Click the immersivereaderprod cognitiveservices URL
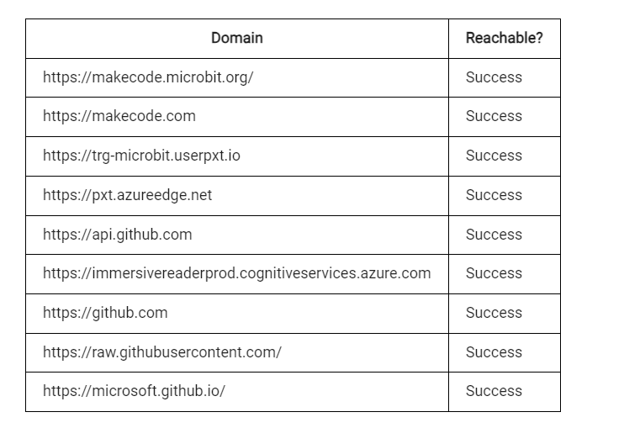The image size is (624, 428). [x=237, y=273]
